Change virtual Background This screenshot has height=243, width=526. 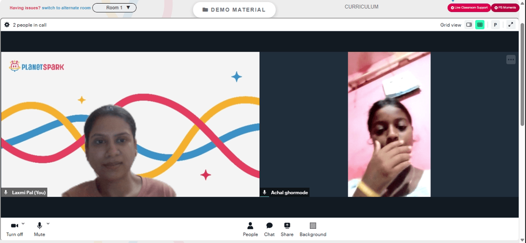(x=312, y=229)
